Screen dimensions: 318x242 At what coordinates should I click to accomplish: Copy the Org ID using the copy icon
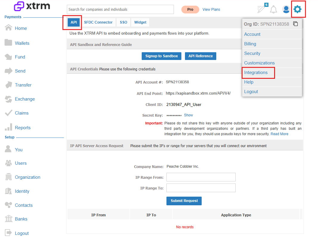(296, 24)
